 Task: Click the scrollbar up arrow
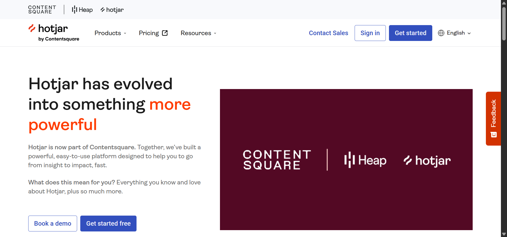(x=504, y=3)
